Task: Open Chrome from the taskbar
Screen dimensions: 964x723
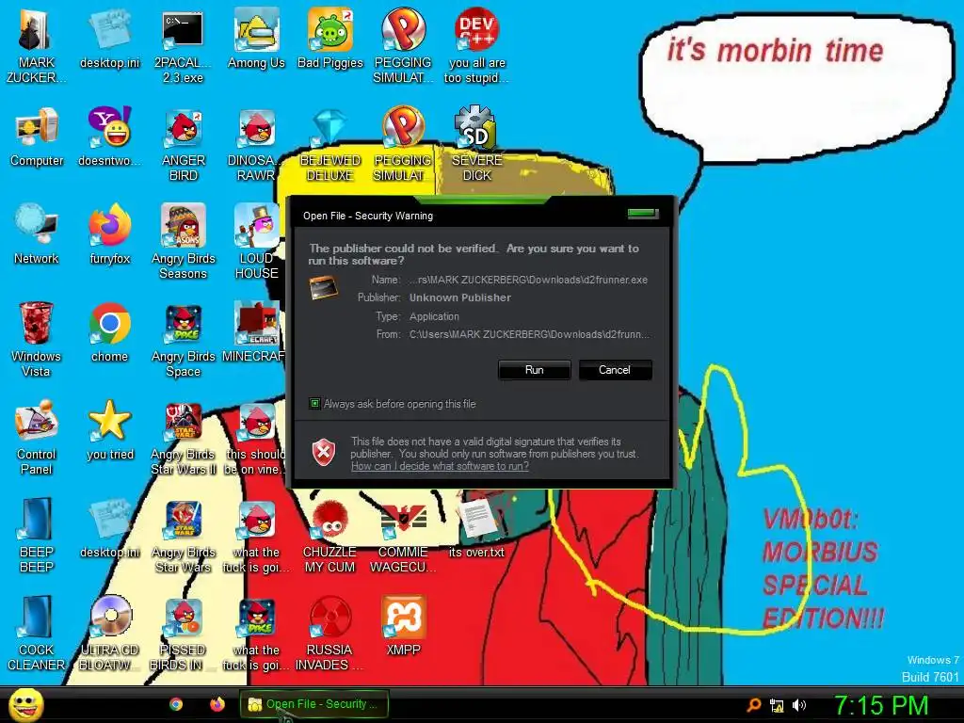Action: (176, 704)
